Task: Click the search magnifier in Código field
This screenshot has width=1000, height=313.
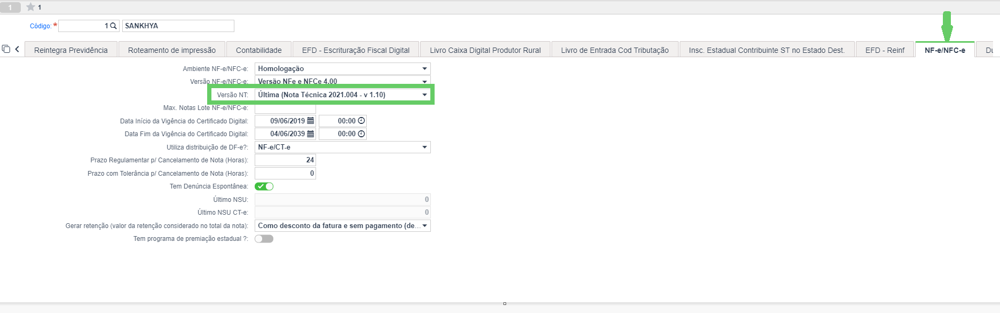Action: coord(113,26)
